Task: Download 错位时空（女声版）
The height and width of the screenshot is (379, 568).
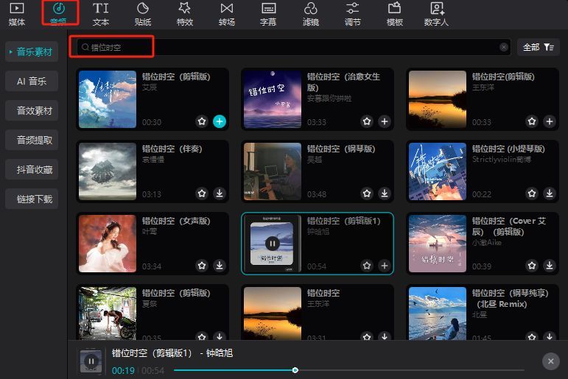Action: point(219,266)
